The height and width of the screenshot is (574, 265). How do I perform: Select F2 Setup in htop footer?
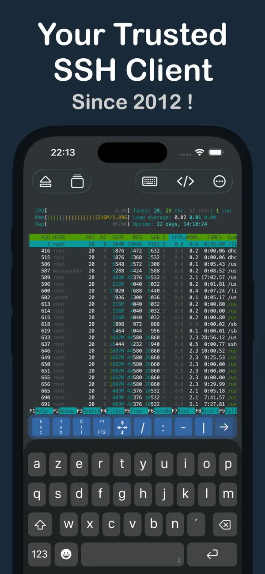[64, 411]
